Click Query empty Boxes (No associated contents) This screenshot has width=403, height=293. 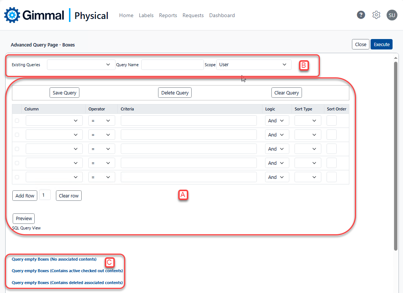(x=54, y=259)
